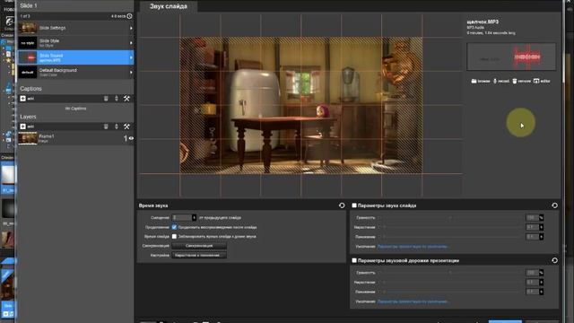Browse for a sound file
This screenshot has height=323, width=574.
(481, 81)
